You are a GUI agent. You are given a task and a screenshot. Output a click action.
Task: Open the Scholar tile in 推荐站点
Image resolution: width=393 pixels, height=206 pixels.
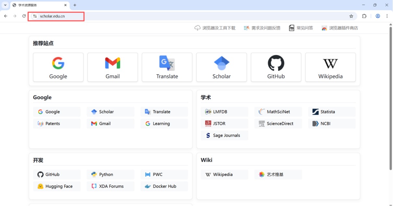click(x=222, y=67)
